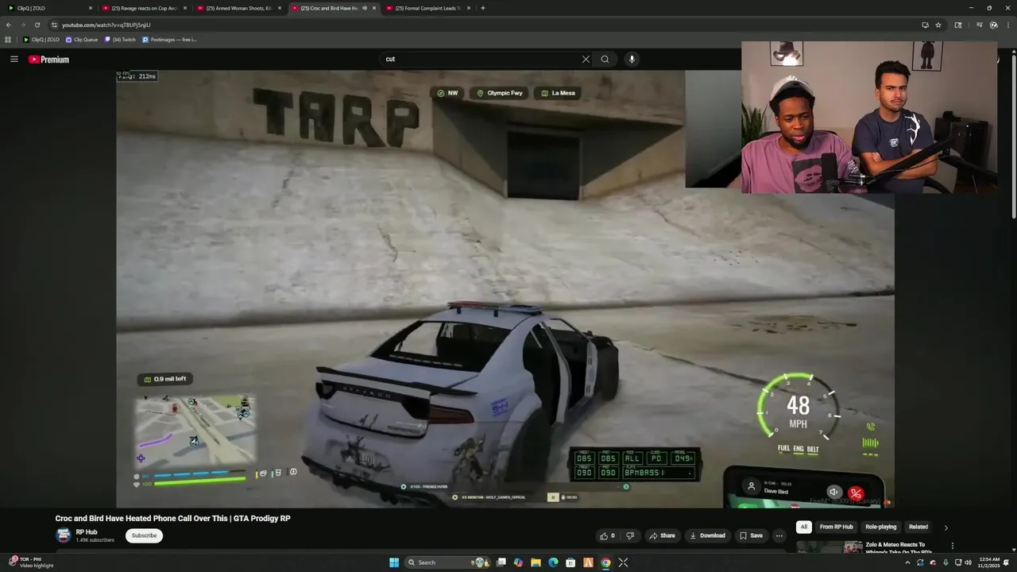Image resolution: width=1017 pixels, height=572 pixels.
Task: Start voice search with the microphone icon
Action: pyautogui.click(x=632, y=59)
